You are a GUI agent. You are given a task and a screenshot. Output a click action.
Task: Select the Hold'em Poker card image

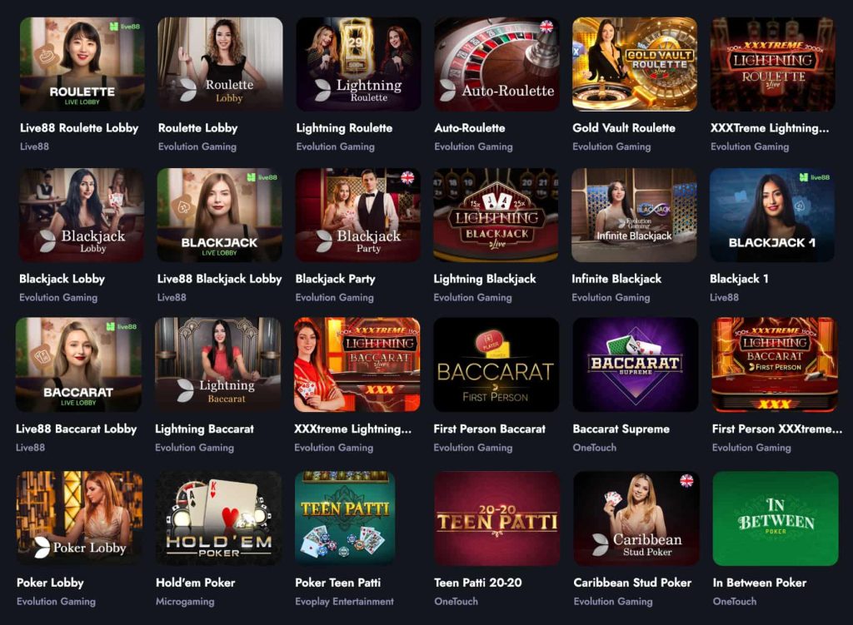click(219, 518)
